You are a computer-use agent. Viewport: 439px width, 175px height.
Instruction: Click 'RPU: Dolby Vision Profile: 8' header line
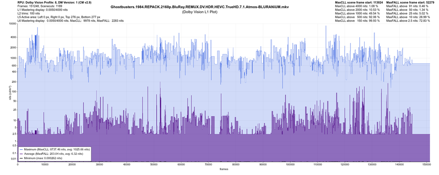(54, 2)
